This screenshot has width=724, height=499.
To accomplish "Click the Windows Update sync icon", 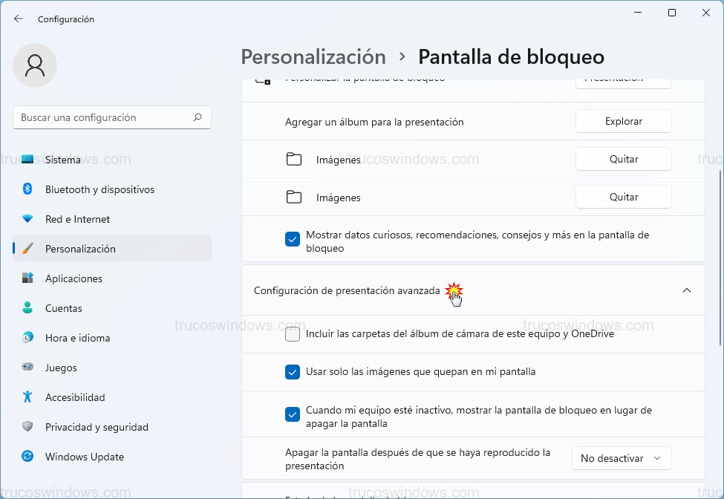I will [x=27, y=457].
